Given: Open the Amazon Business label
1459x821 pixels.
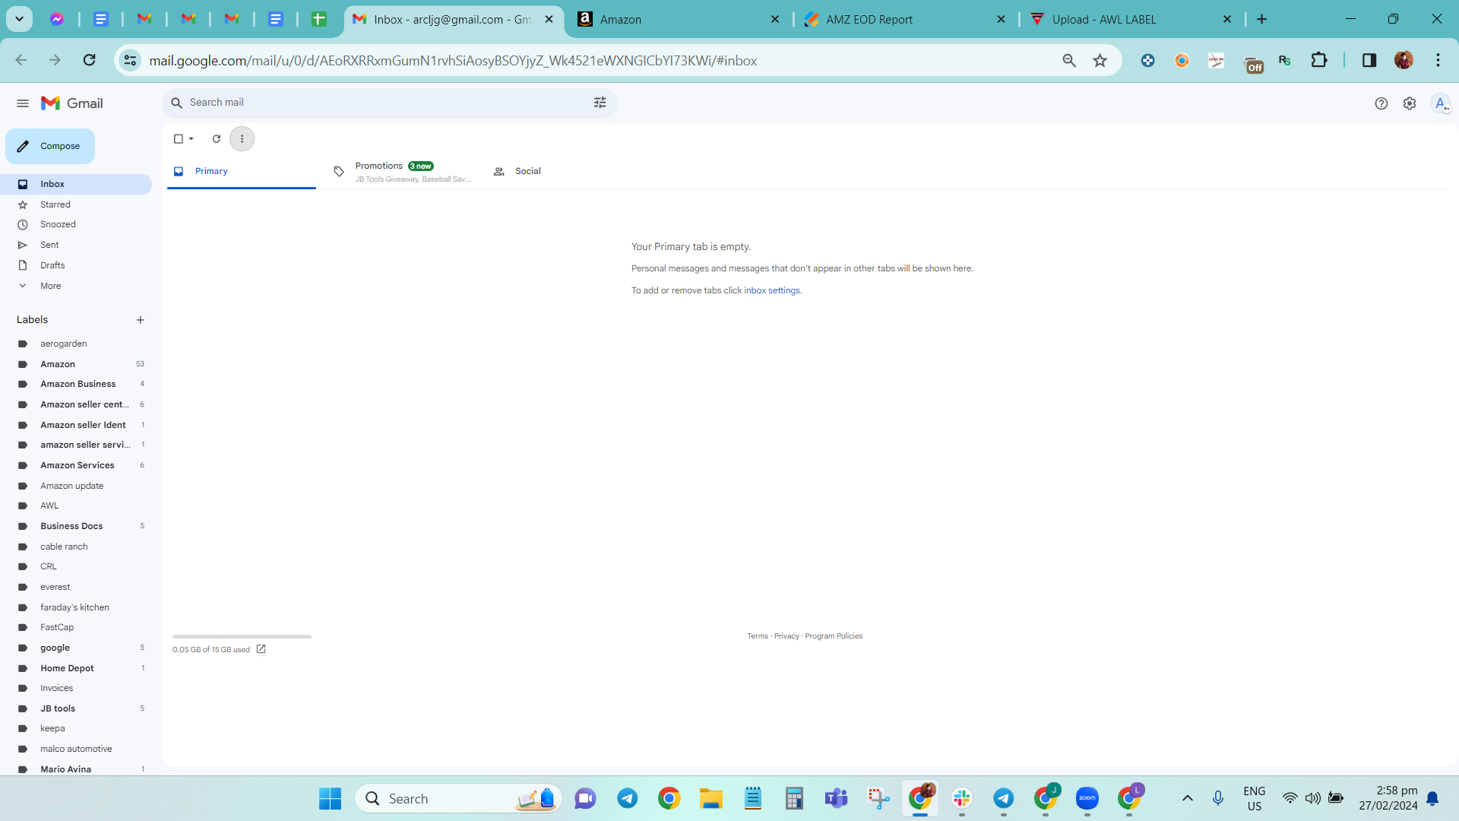Looking at the screenshot, I should [76, 384].
